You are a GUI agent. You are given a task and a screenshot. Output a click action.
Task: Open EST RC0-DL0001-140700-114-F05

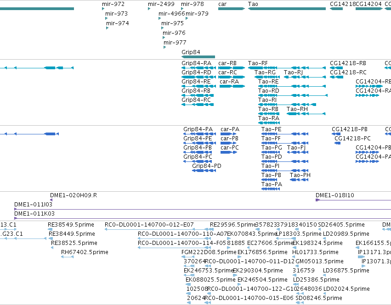(x=174, y=248)
